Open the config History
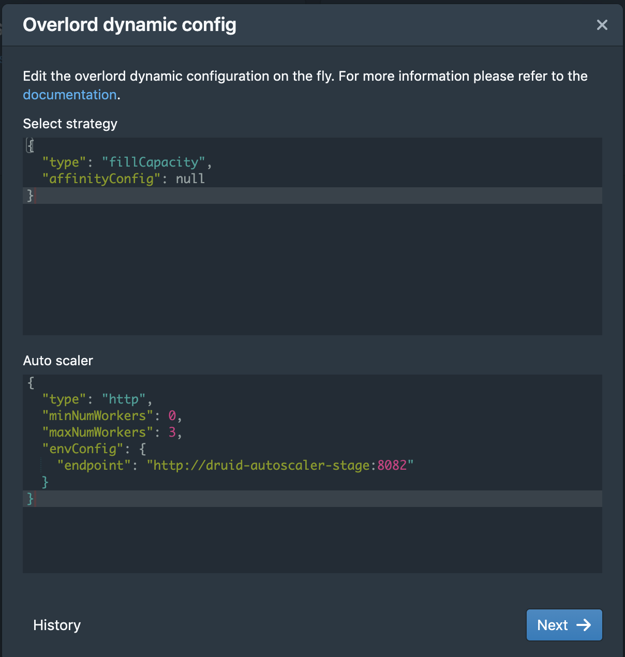 click(x=57, y=625)
